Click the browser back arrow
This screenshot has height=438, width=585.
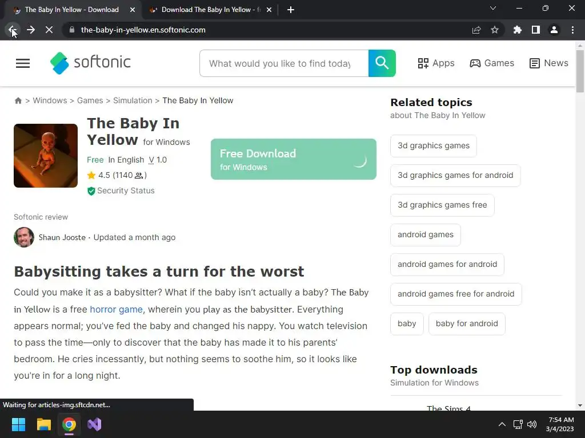point(12,30)
